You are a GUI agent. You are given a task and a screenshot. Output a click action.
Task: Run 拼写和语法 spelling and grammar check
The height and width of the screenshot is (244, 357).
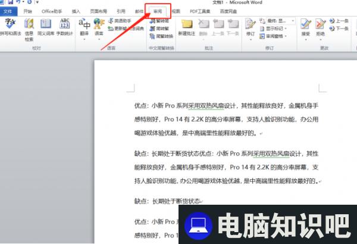click(11, 27)
